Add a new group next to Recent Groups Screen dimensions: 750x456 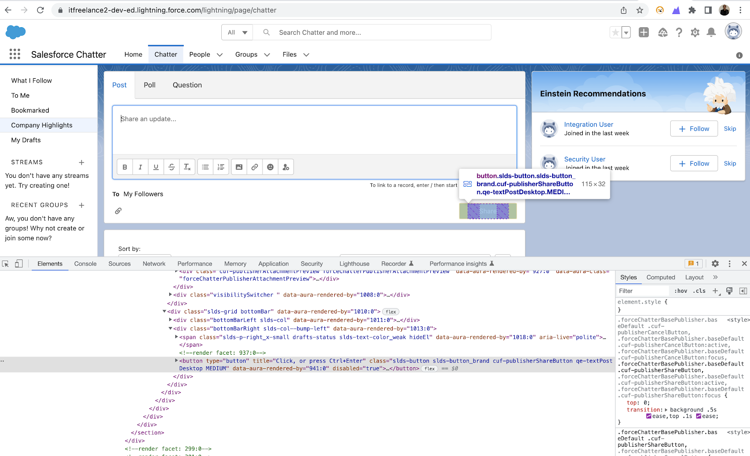(x=82, y=205)
